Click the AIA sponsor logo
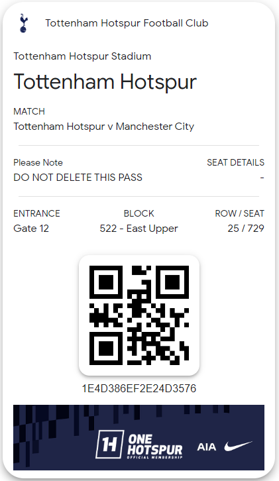279x481 pixels. (x=207, y=447)
